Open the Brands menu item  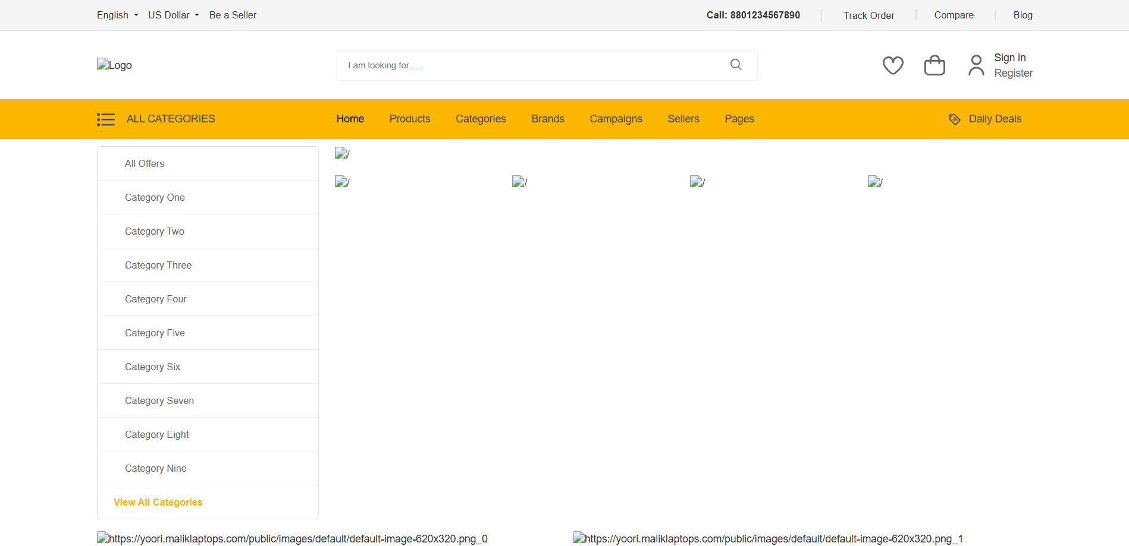coord(547,119)
